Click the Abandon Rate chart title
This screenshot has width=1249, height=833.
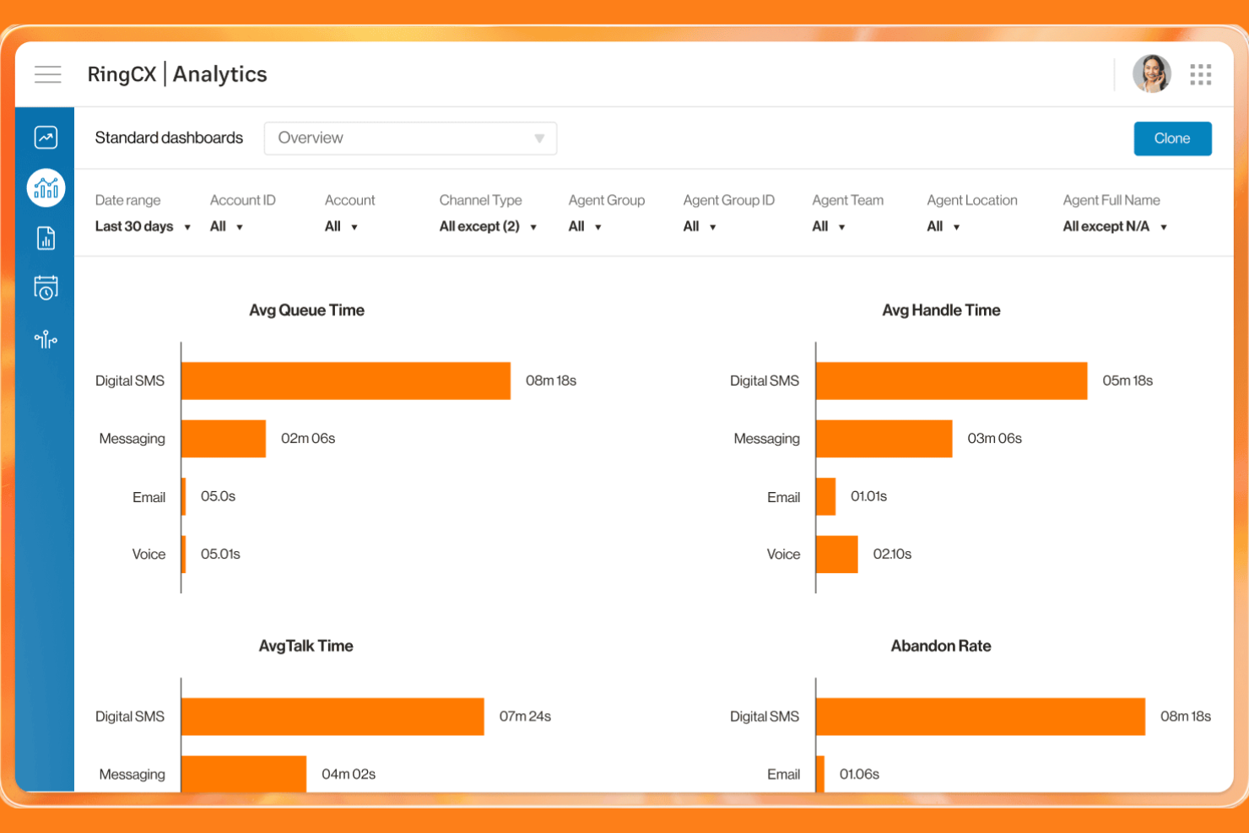coord(941,646)
